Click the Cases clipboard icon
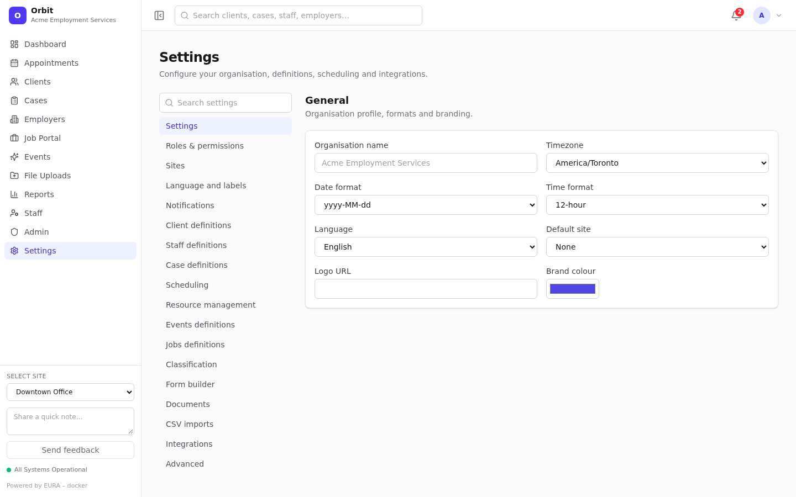 click(14, 101)
